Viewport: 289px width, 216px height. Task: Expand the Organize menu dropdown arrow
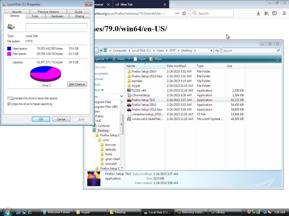[x=107, y=59]
